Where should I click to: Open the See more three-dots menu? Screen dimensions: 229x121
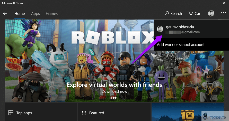[x=223, y=13]
